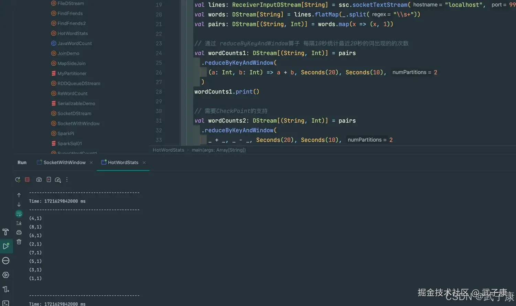The width and height of the screenshot is (516, 306).
Task: Open the Build tool window (hammer)
Action: tap(6, 232)
